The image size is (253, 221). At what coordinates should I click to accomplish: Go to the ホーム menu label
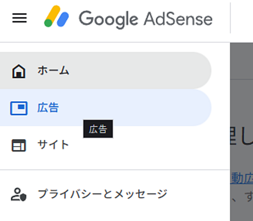coord(54,70)
